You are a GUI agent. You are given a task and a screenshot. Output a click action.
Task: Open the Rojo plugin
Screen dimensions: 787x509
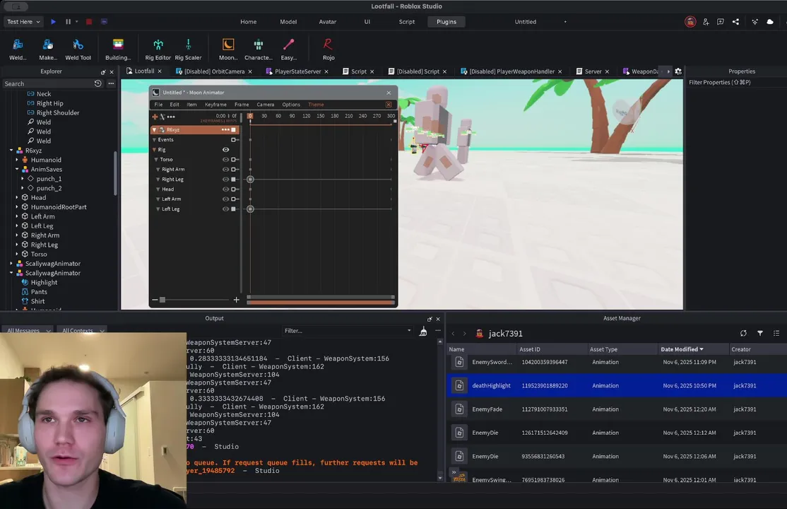pos(329,49)
